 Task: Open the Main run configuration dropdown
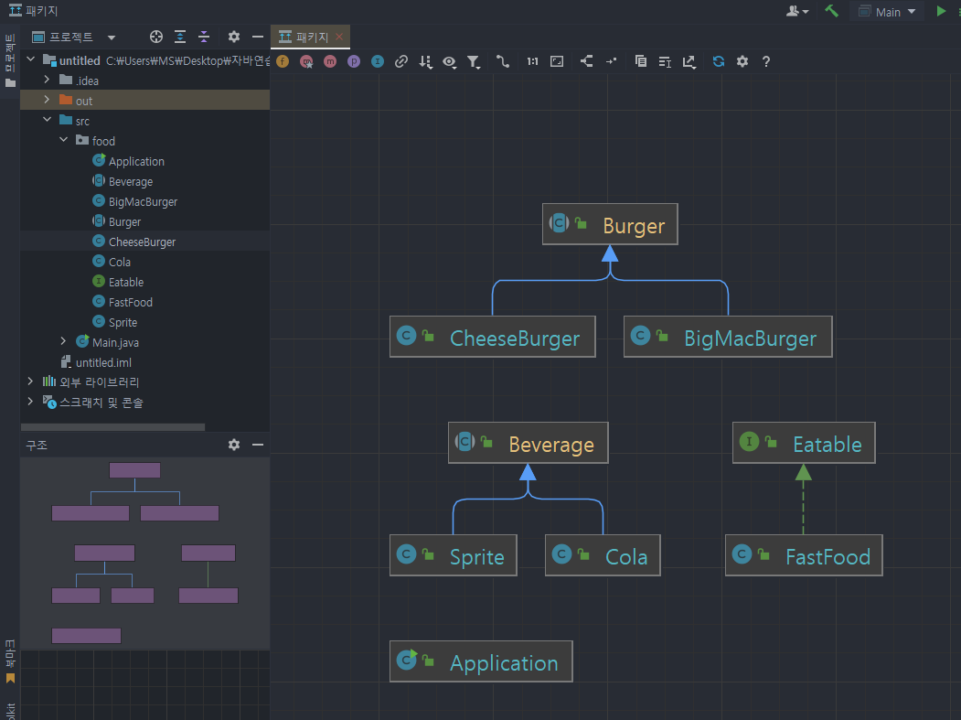[x=887, y=12]
